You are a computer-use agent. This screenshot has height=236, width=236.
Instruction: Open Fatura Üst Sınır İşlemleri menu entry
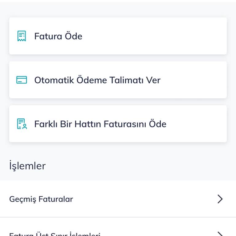[x=55, y=234]
